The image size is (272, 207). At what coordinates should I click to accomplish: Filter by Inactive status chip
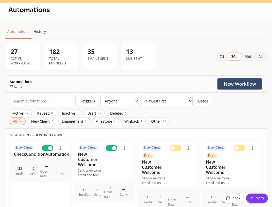click(x=70, y=113)
